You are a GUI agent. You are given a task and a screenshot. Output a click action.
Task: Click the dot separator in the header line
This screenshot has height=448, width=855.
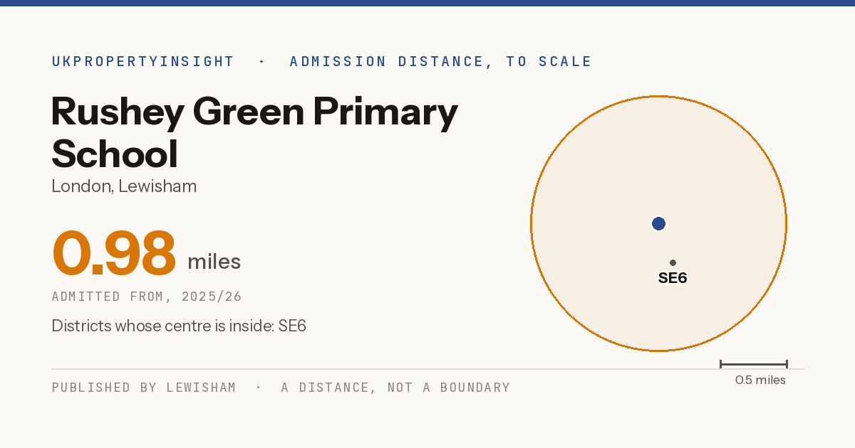click(262, 61)
